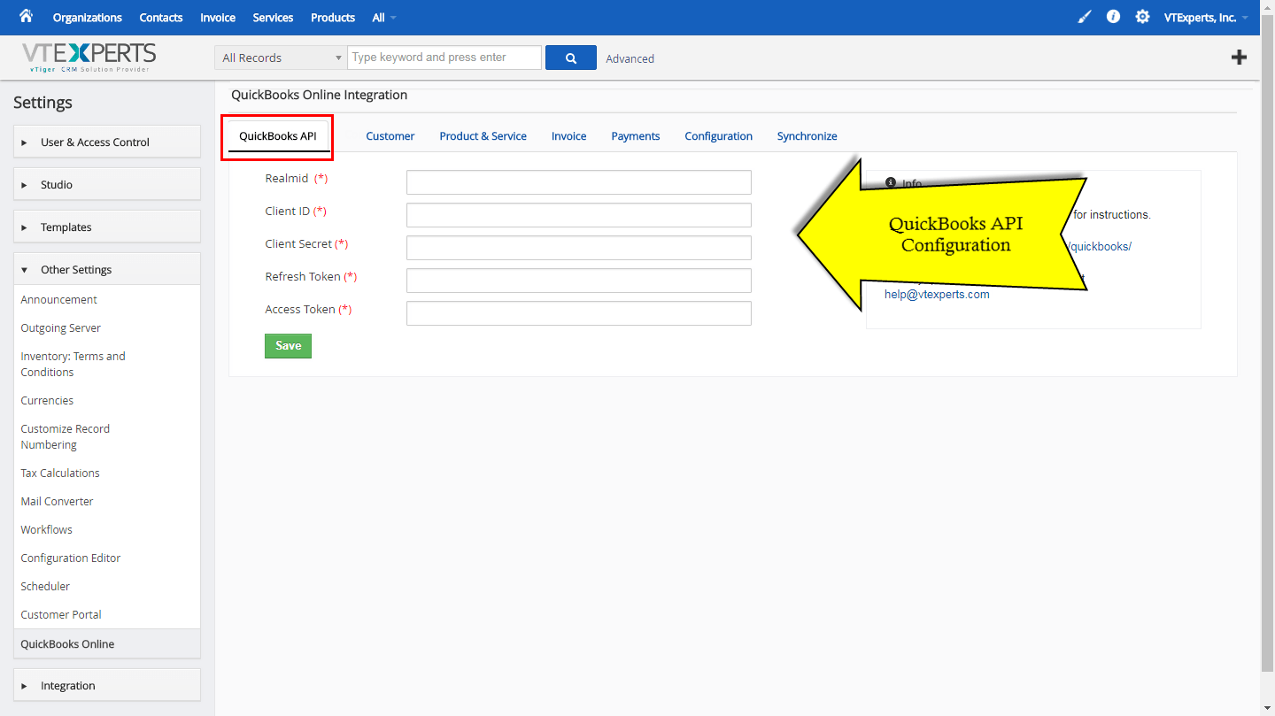This screenshot has width=1275, height=716.
Task: Open the Products menu
Action: [x=332, y=17]
